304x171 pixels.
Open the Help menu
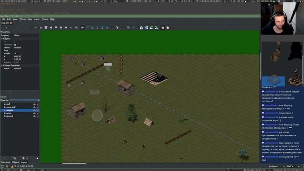click(x=52, y=19)
